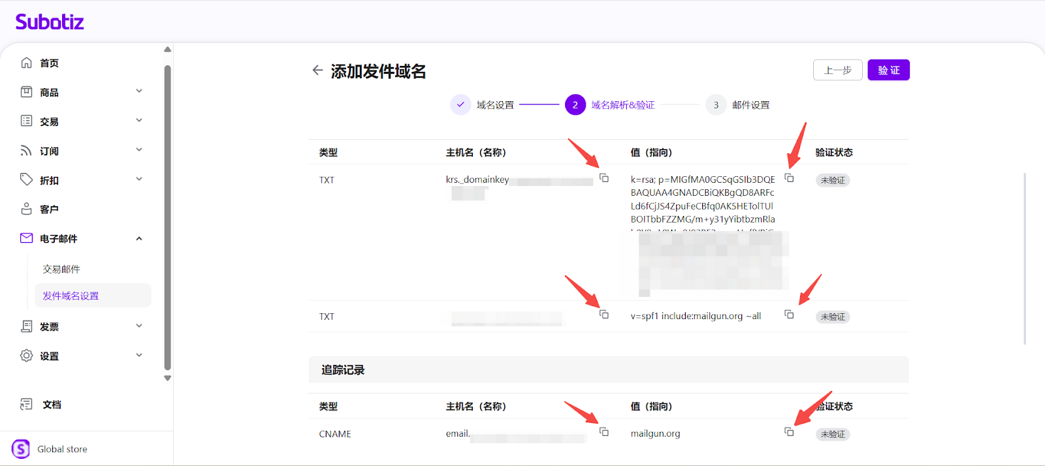Copy the CNAME email hostname
Image resolution: width=1045 pixels, height=466 pixels.
click(x=604, y=432)
